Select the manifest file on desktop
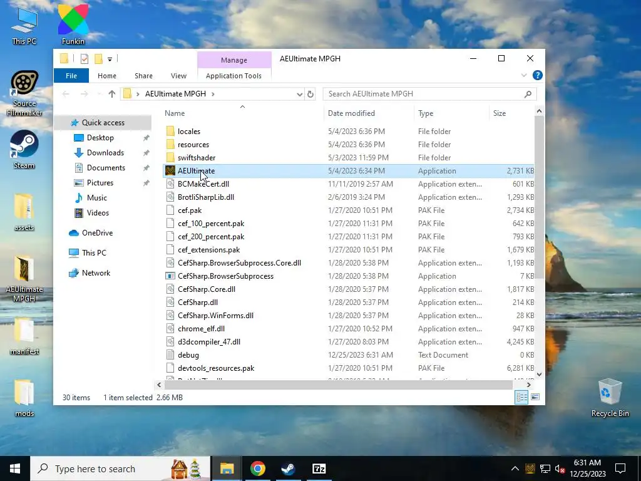This screenshot has width=641, height=481. click(x=24, y=336)
